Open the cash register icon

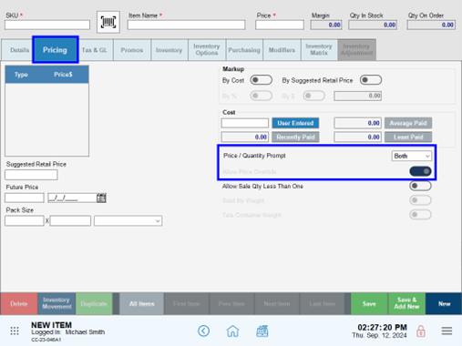pyautogui.click(x=262, y=331)
